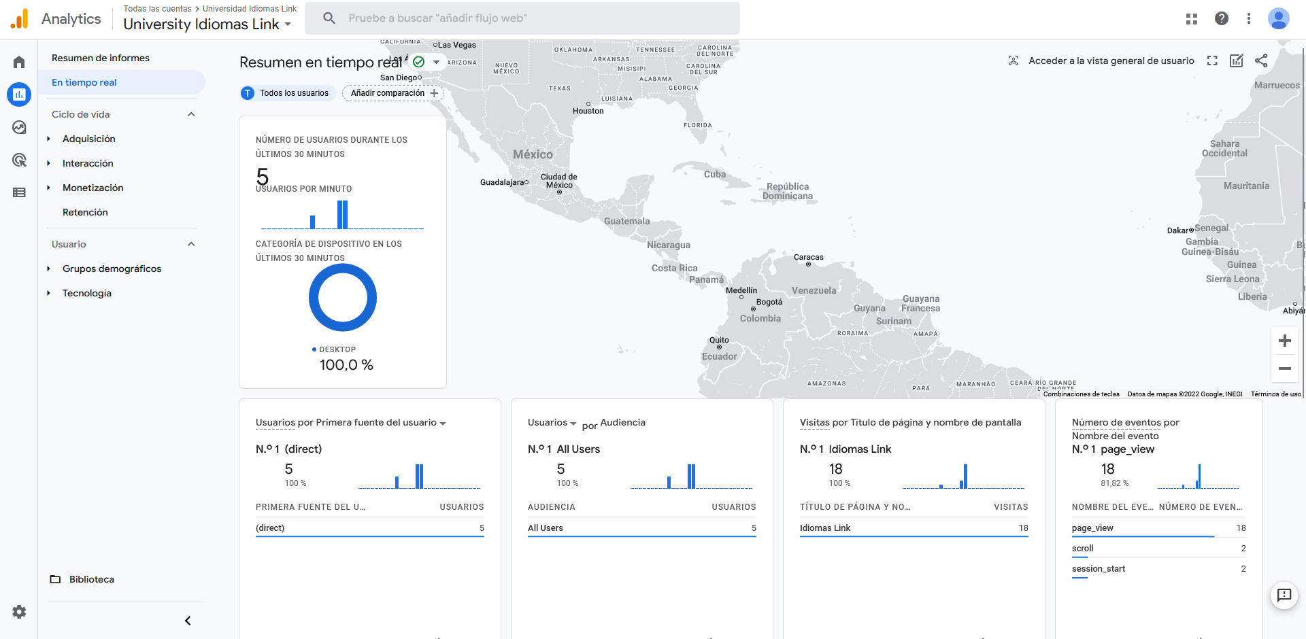Enter fullscreen map view
The width and height of the screenshot is (1306, 639).
[x=1212, y=61]
